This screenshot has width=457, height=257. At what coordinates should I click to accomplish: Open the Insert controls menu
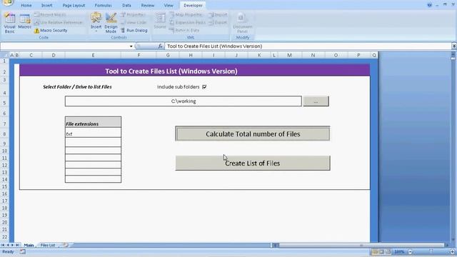click(x=96, y=22)
